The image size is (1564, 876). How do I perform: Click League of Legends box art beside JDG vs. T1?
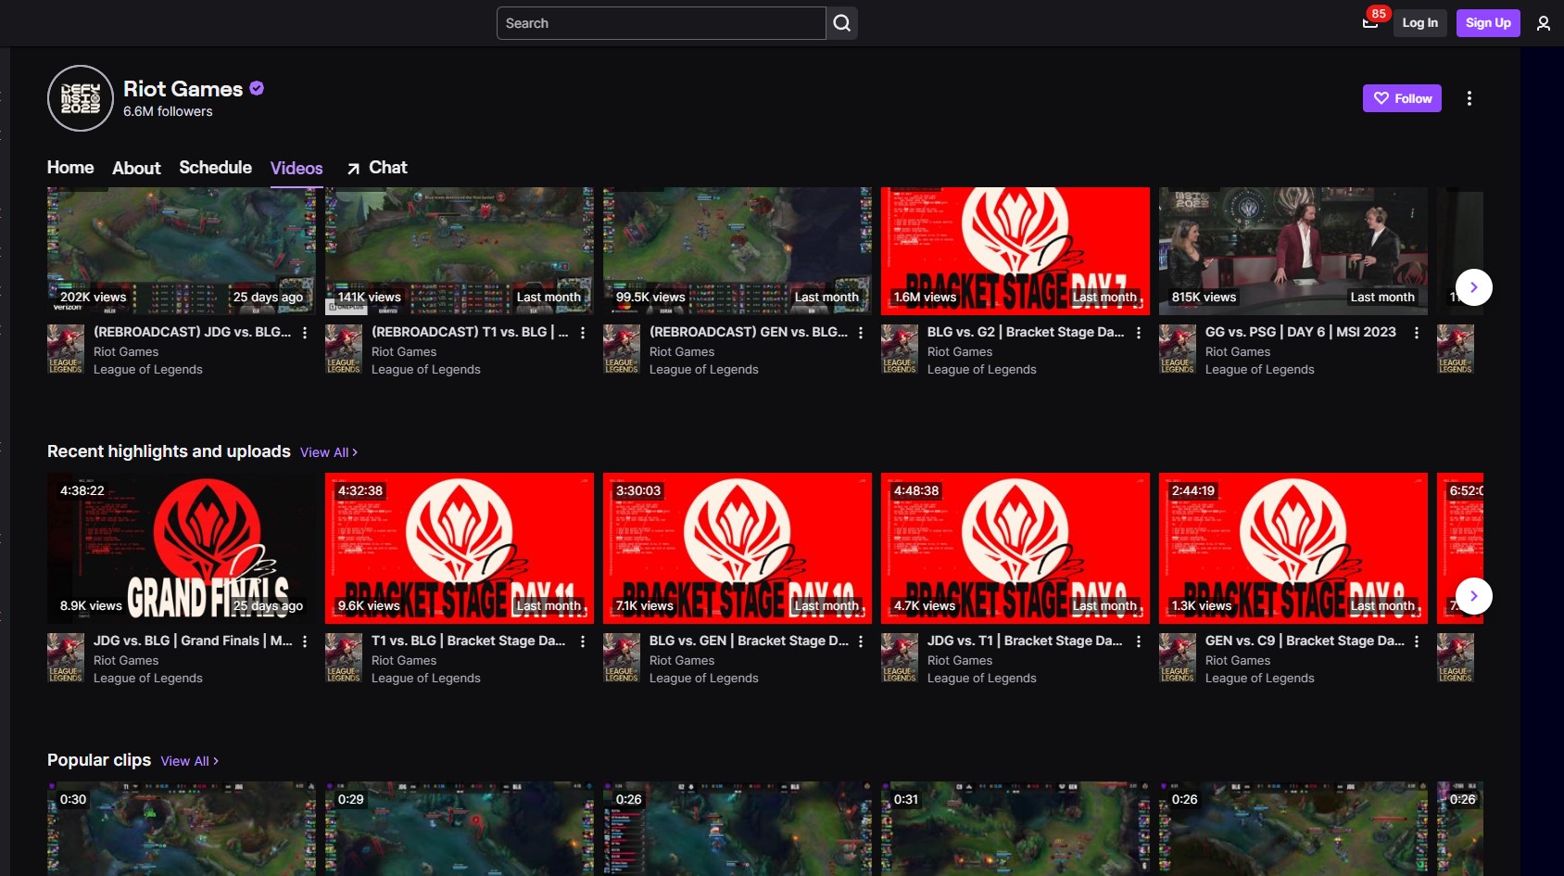900,658
